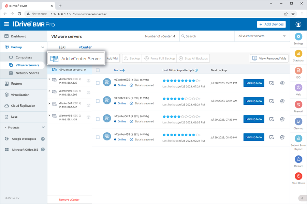Open Firewall settings icon
The image size is (307, 204).
pos(298,104)
